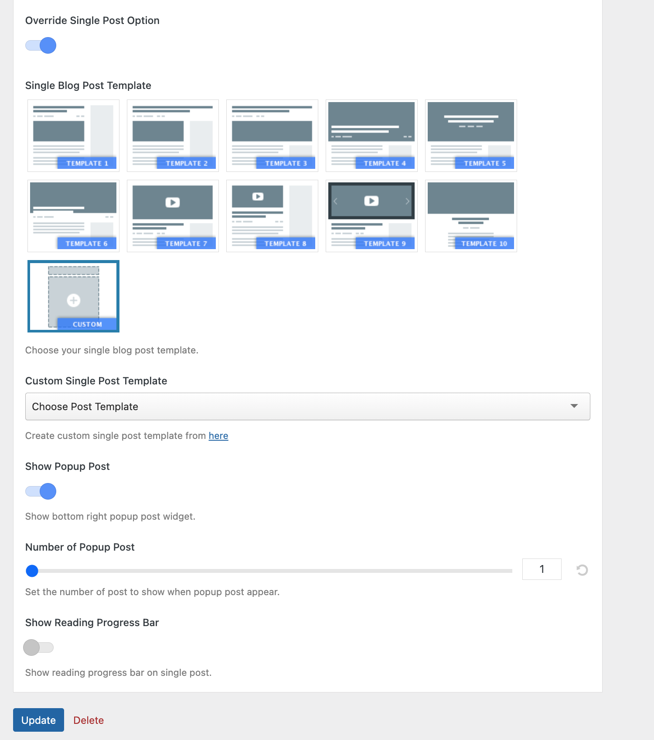Click the red Delete link
Viewport: 654px width, 740px height.
click(89, 720)
